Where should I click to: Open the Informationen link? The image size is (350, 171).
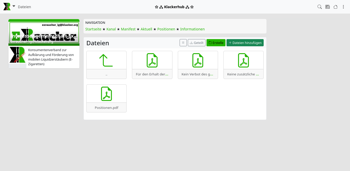(192, 29)
